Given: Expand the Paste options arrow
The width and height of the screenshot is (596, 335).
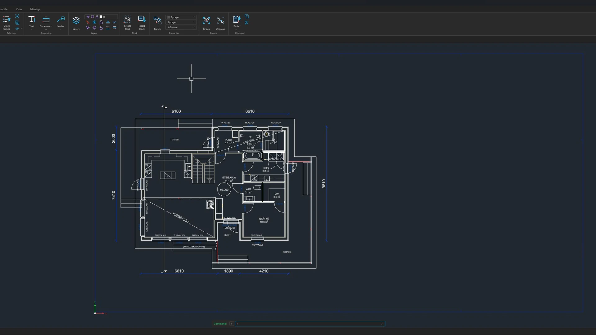Looking at the screenshot, I should [x=236, y=30].
